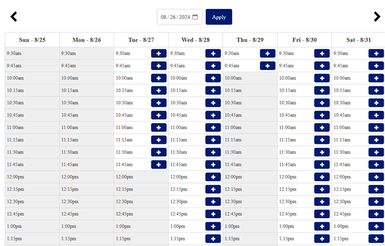Add the Fri 8/30 12:45pm slot
This screenshot has height=246, width=385.
click(x=322, y=214)
